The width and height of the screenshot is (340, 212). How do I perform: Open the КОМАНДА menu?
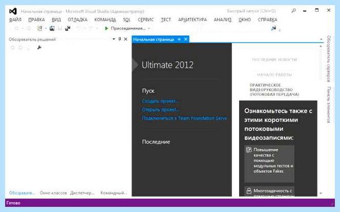pyautogui.click(x=105, y=20)
